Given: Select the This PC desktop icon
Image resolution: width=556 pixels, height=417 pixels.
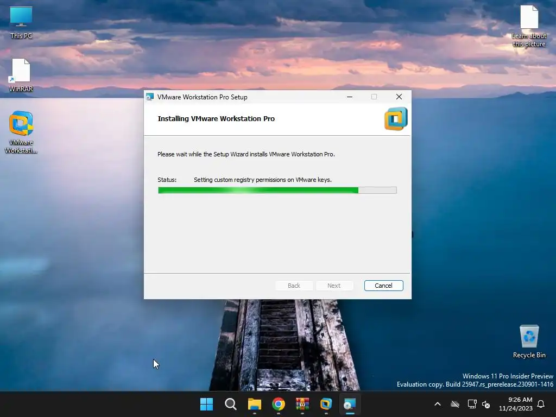Looking at the screenshot, I should [x=21, y=22].
